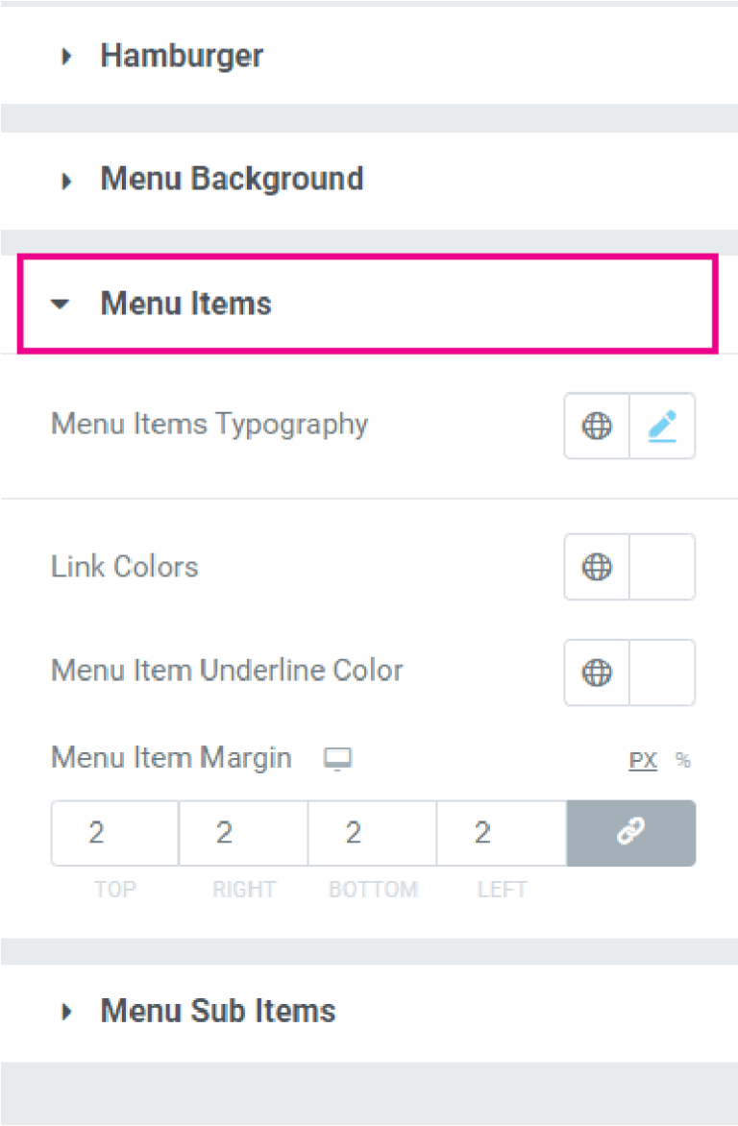Select the Menu Items section header

click(185, 304)
